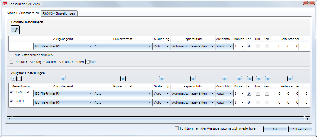Apply default Ausgabegerät using double-arrow icon
The width and height of the screenshot is (317, 137).
[63, 79]
